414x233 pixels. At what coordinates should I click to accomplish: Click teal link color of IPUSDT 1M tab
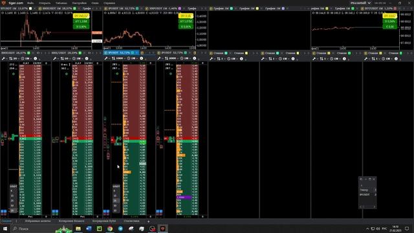pyautogui.click(x=137, y=8)
